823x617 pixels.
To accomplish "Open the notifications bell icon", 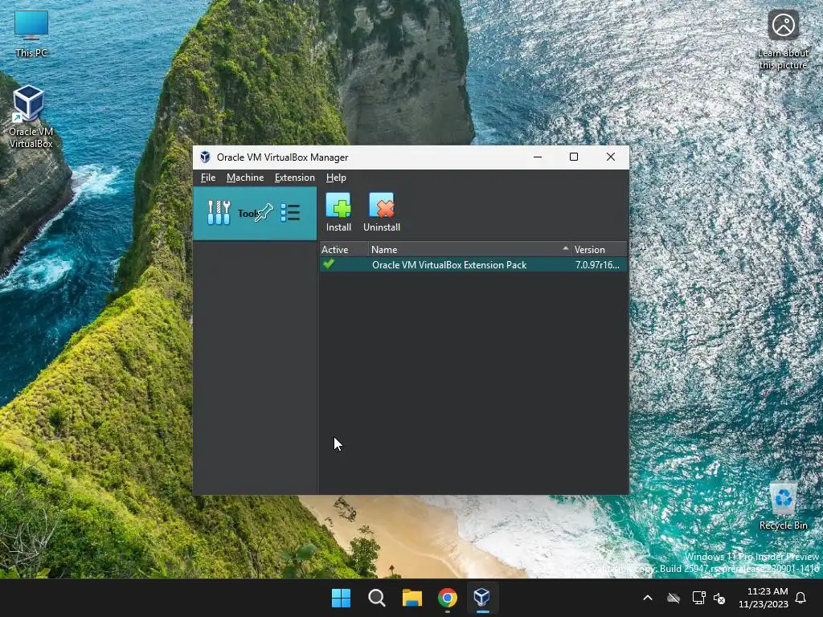I will coord(800,598).
